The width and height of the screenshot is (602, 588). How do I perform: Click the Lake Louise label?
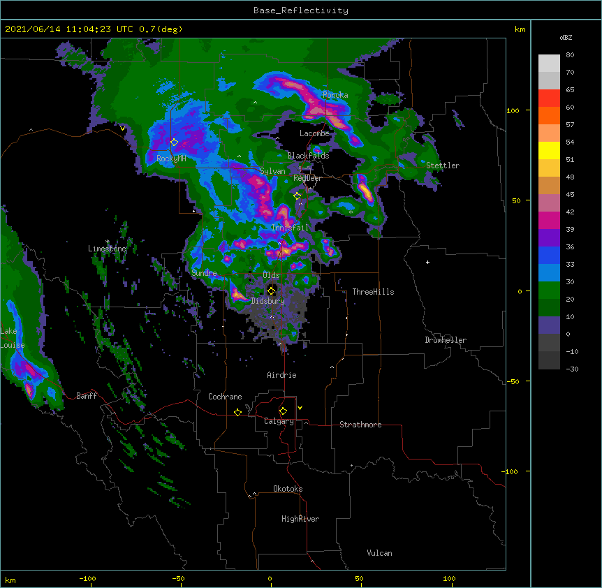[11, 338]
